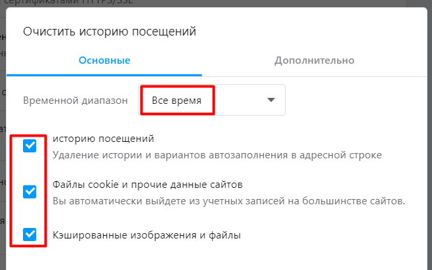The height and width of the screenshot is (270, 432).
Task: Disable the Кэшированные изображения и файлы checkbox
Action: click(x=30, y=234)
